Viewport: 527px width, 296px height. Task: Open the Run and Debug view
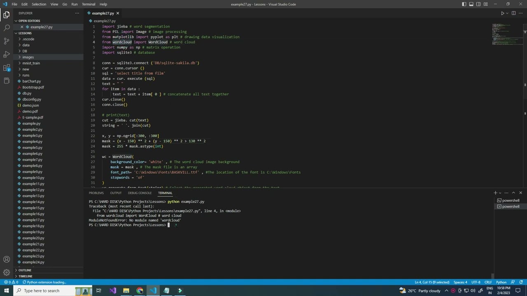(7, 54)
